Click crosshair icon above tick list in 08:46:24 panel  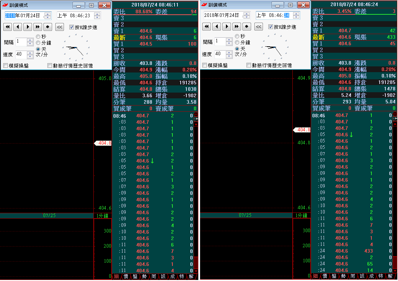[395, 115]
